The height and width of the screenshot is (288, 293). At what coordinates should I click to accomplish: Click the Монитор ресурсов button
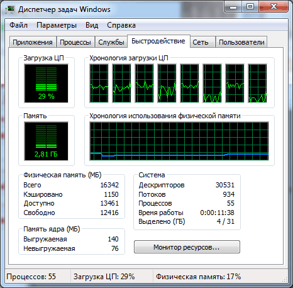pyautogui.click(x=187, y=247)
